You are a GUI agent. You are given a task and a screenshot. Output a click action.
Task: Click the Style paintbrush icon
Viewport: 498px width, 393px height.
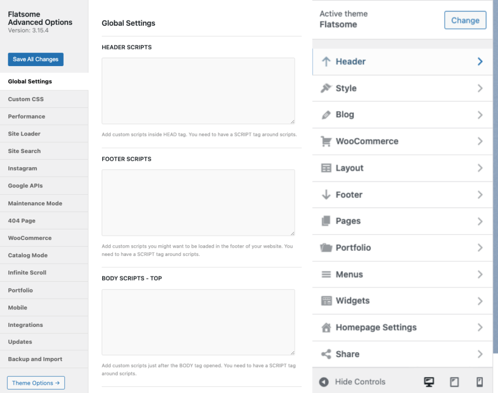coord(326,88)
